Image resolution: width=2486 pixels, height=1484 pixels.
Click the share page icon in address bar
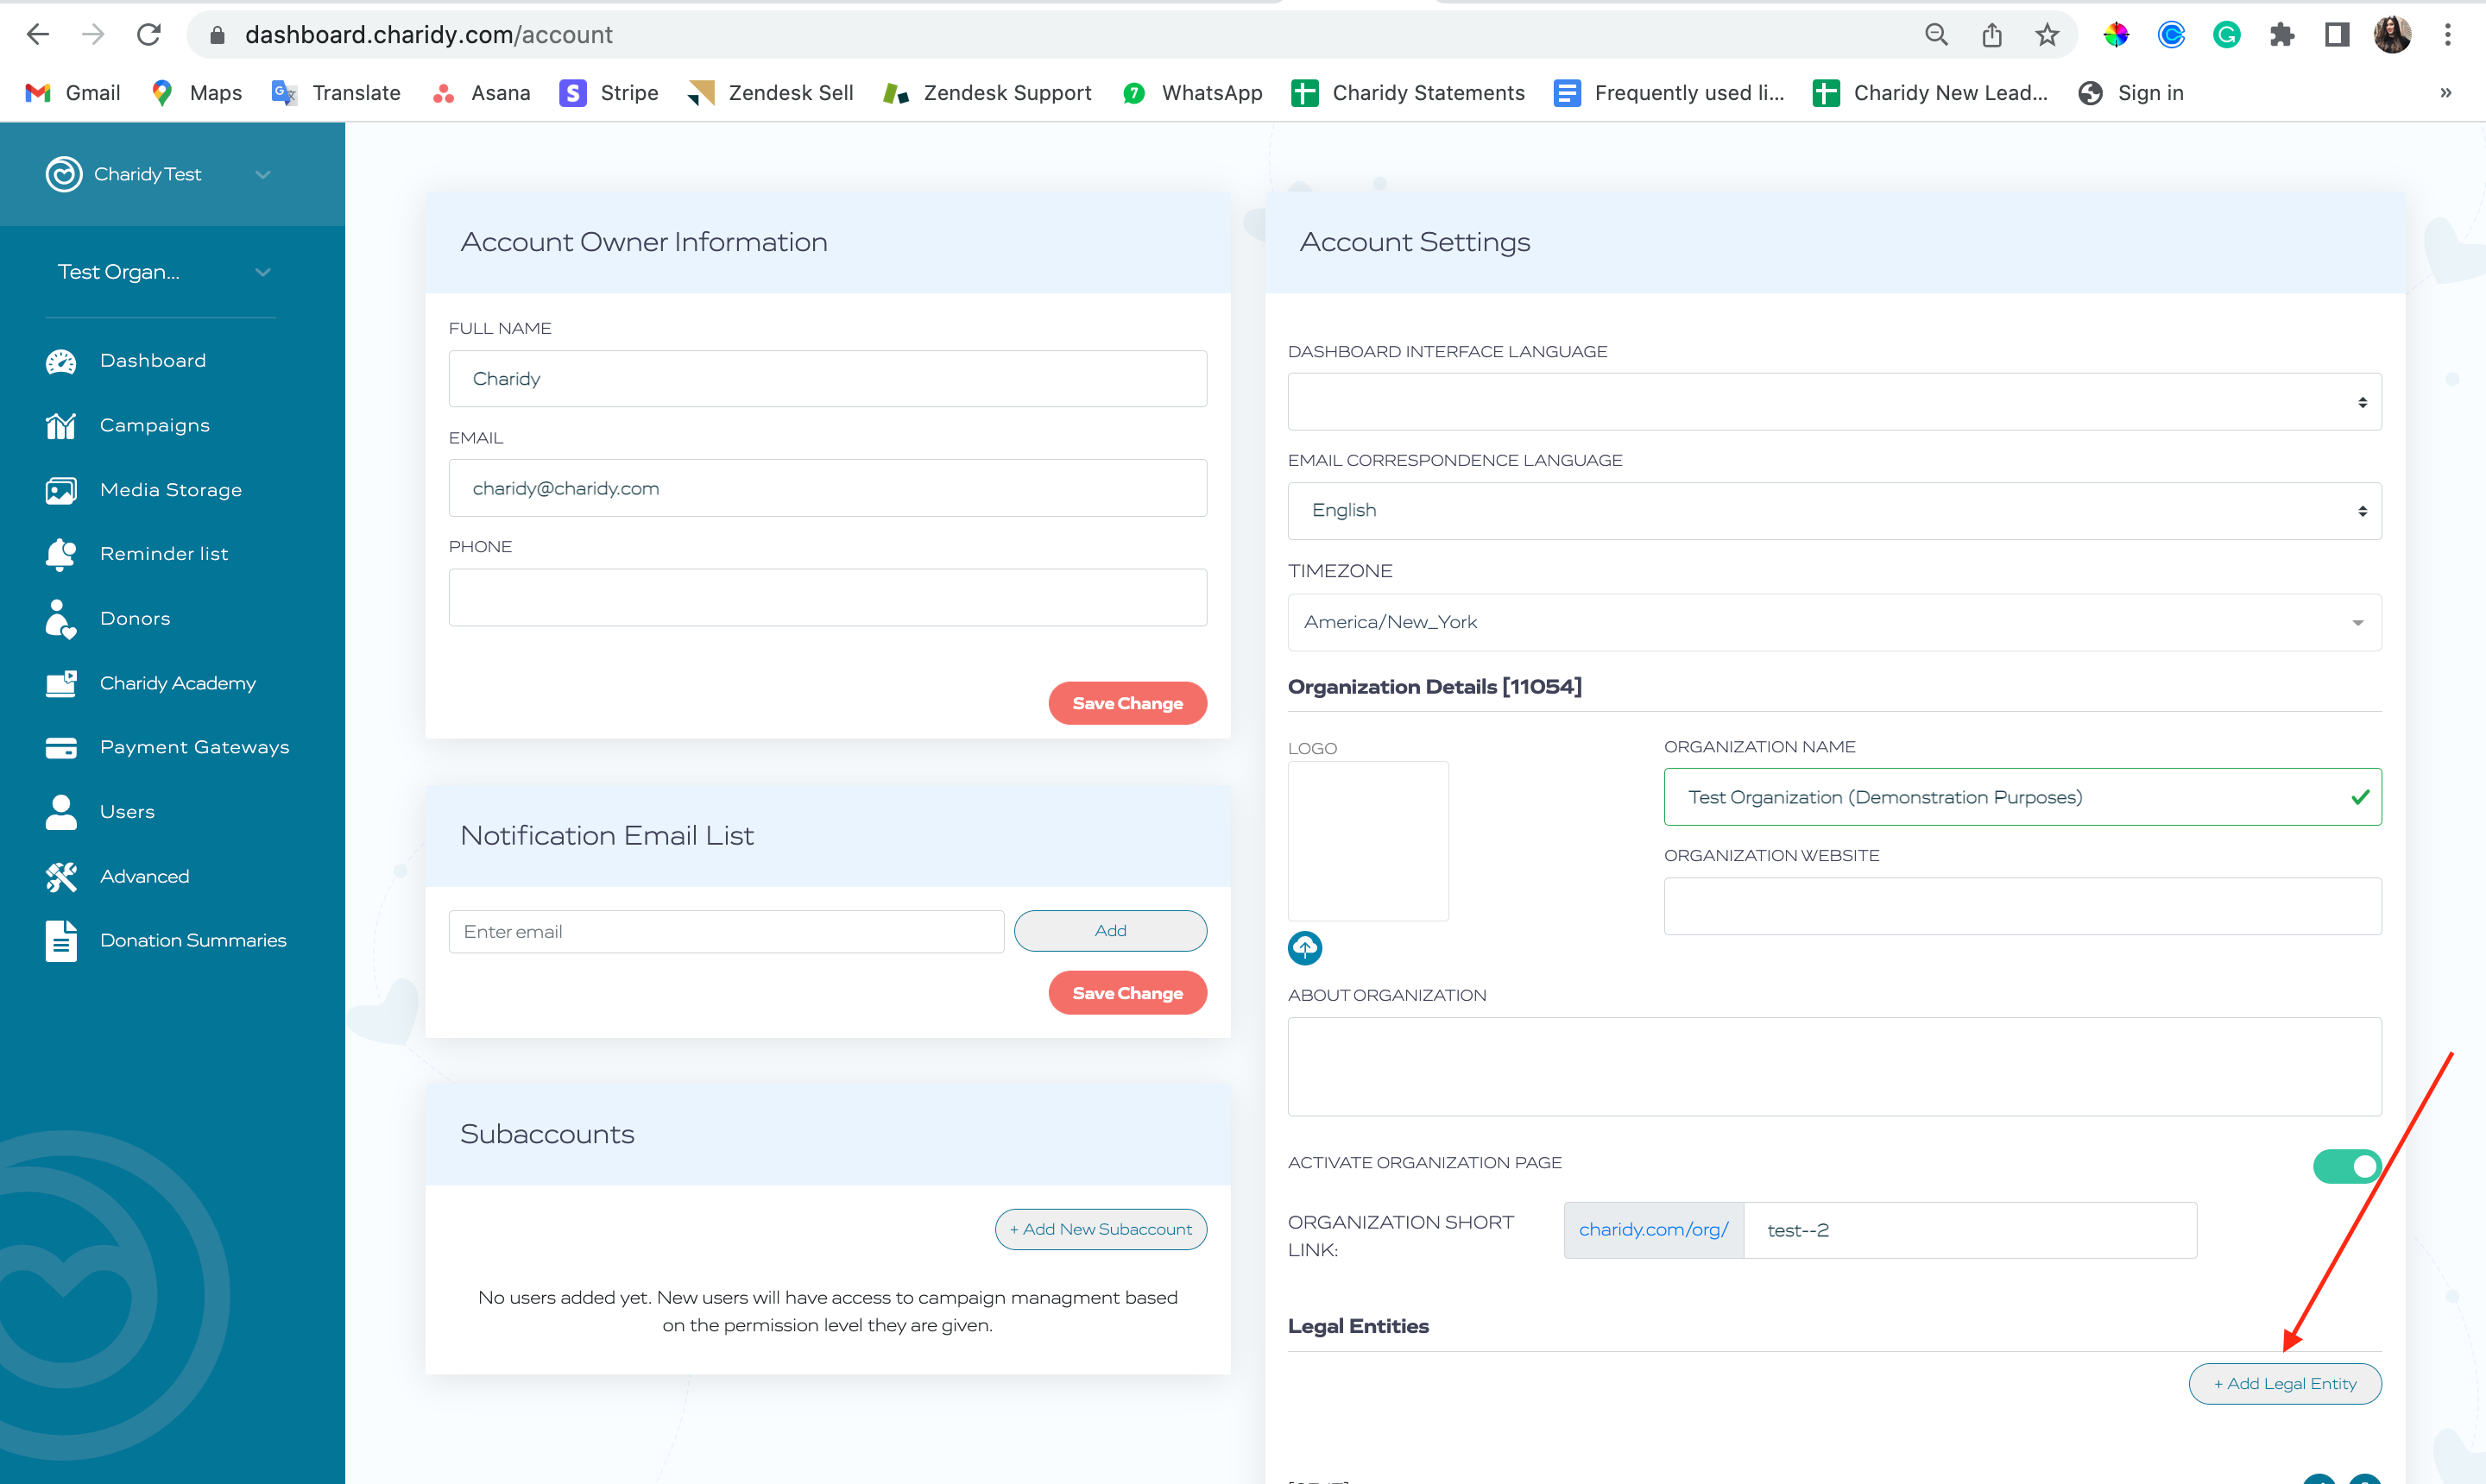(x=1991, y=35)
